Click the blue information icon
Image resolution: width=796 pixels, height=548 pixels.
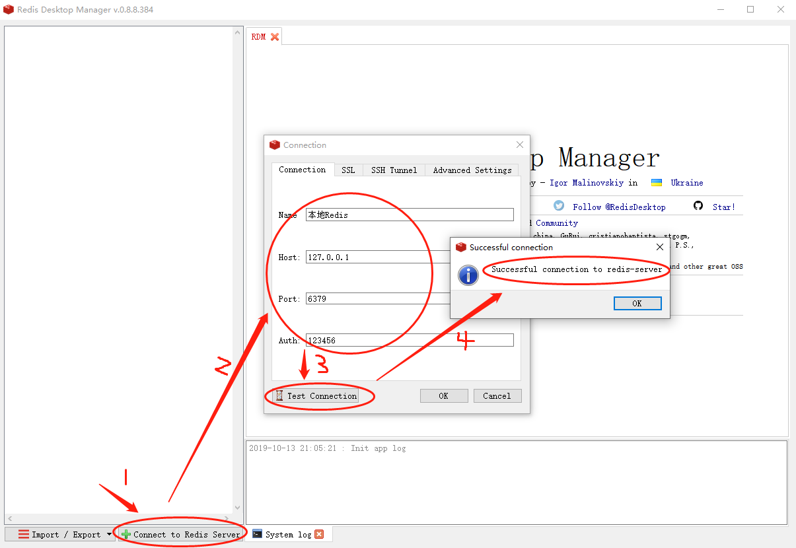pos(468,275)
